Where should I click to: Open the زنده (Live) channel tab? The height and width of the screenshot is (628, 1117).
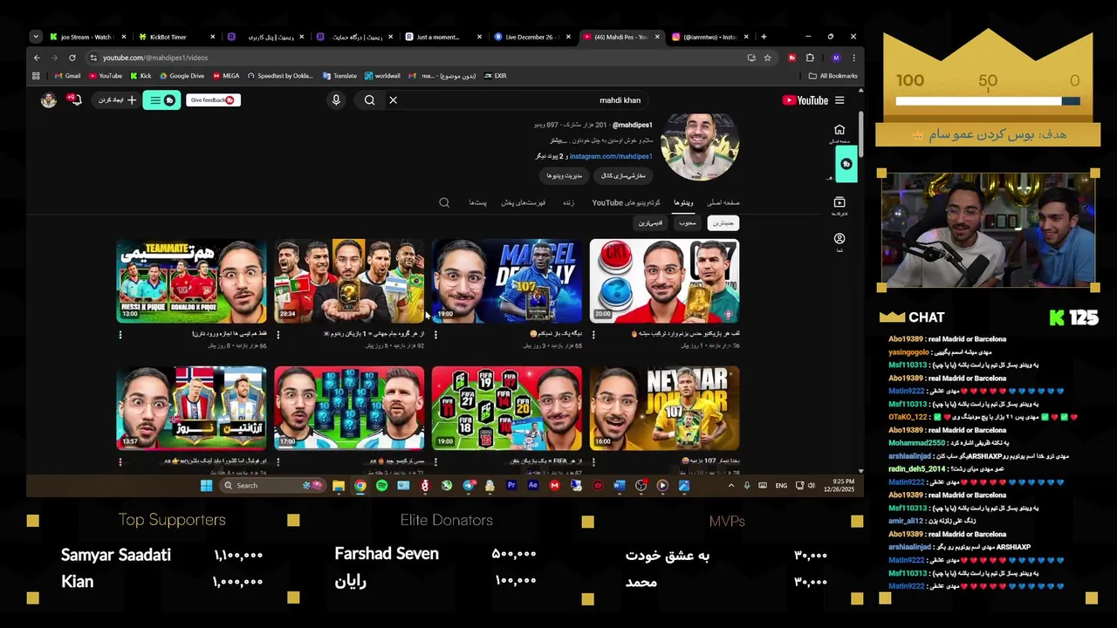[x=568, y=202]
